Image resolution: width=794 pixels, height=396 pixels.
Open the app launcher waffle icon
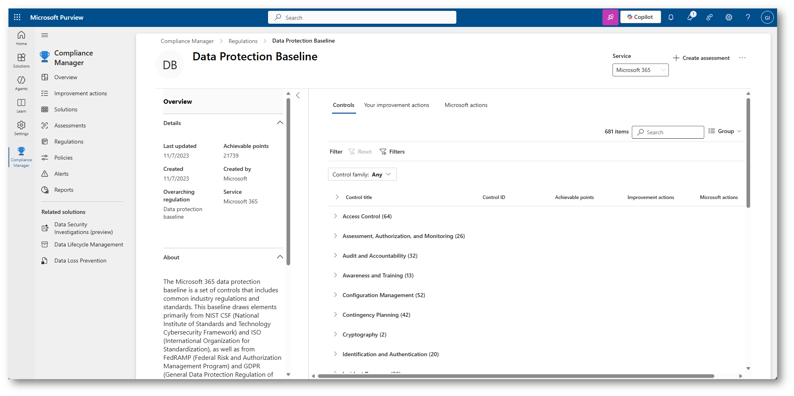[x=17, y=17]
